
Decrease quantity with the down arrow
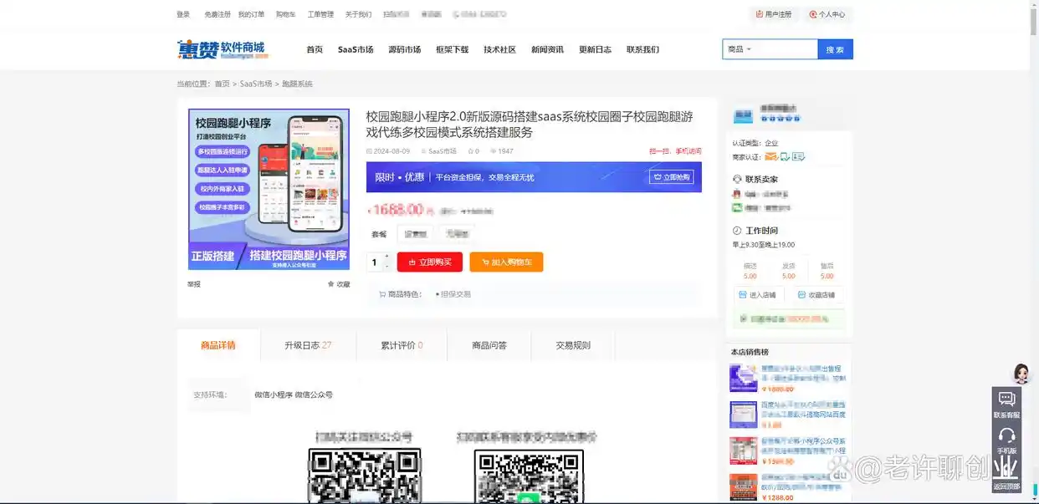(x=386, y=267)
